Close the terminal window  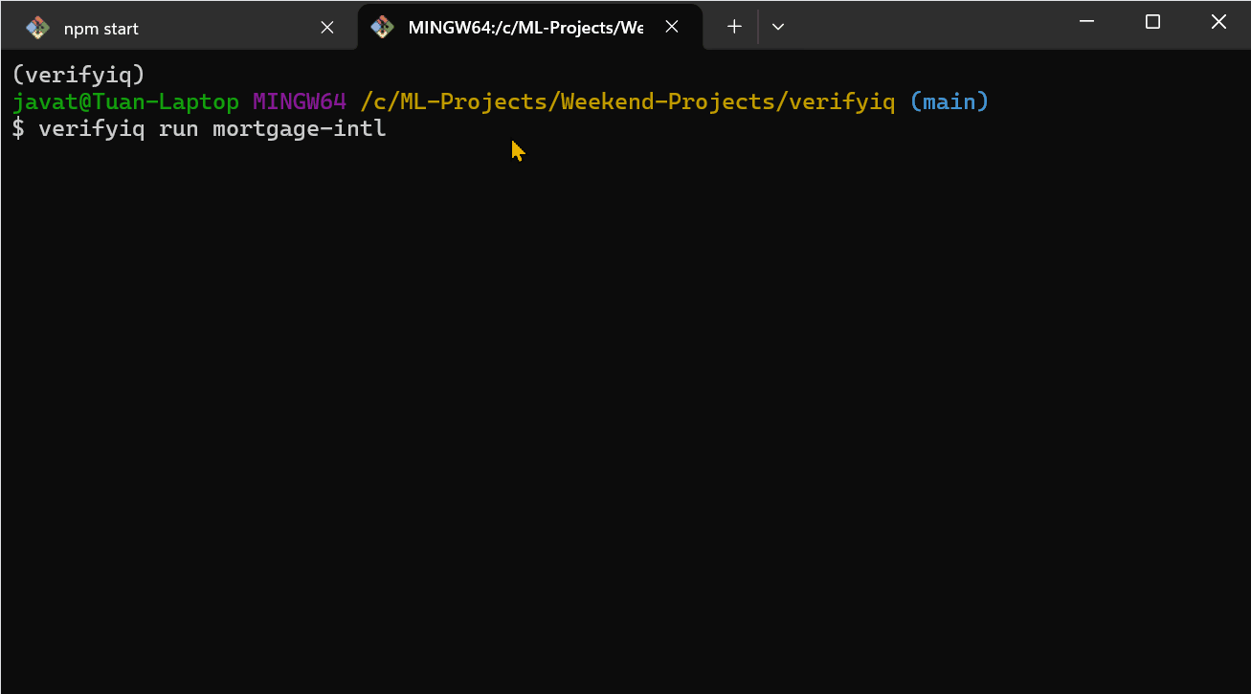point(1218,21)
